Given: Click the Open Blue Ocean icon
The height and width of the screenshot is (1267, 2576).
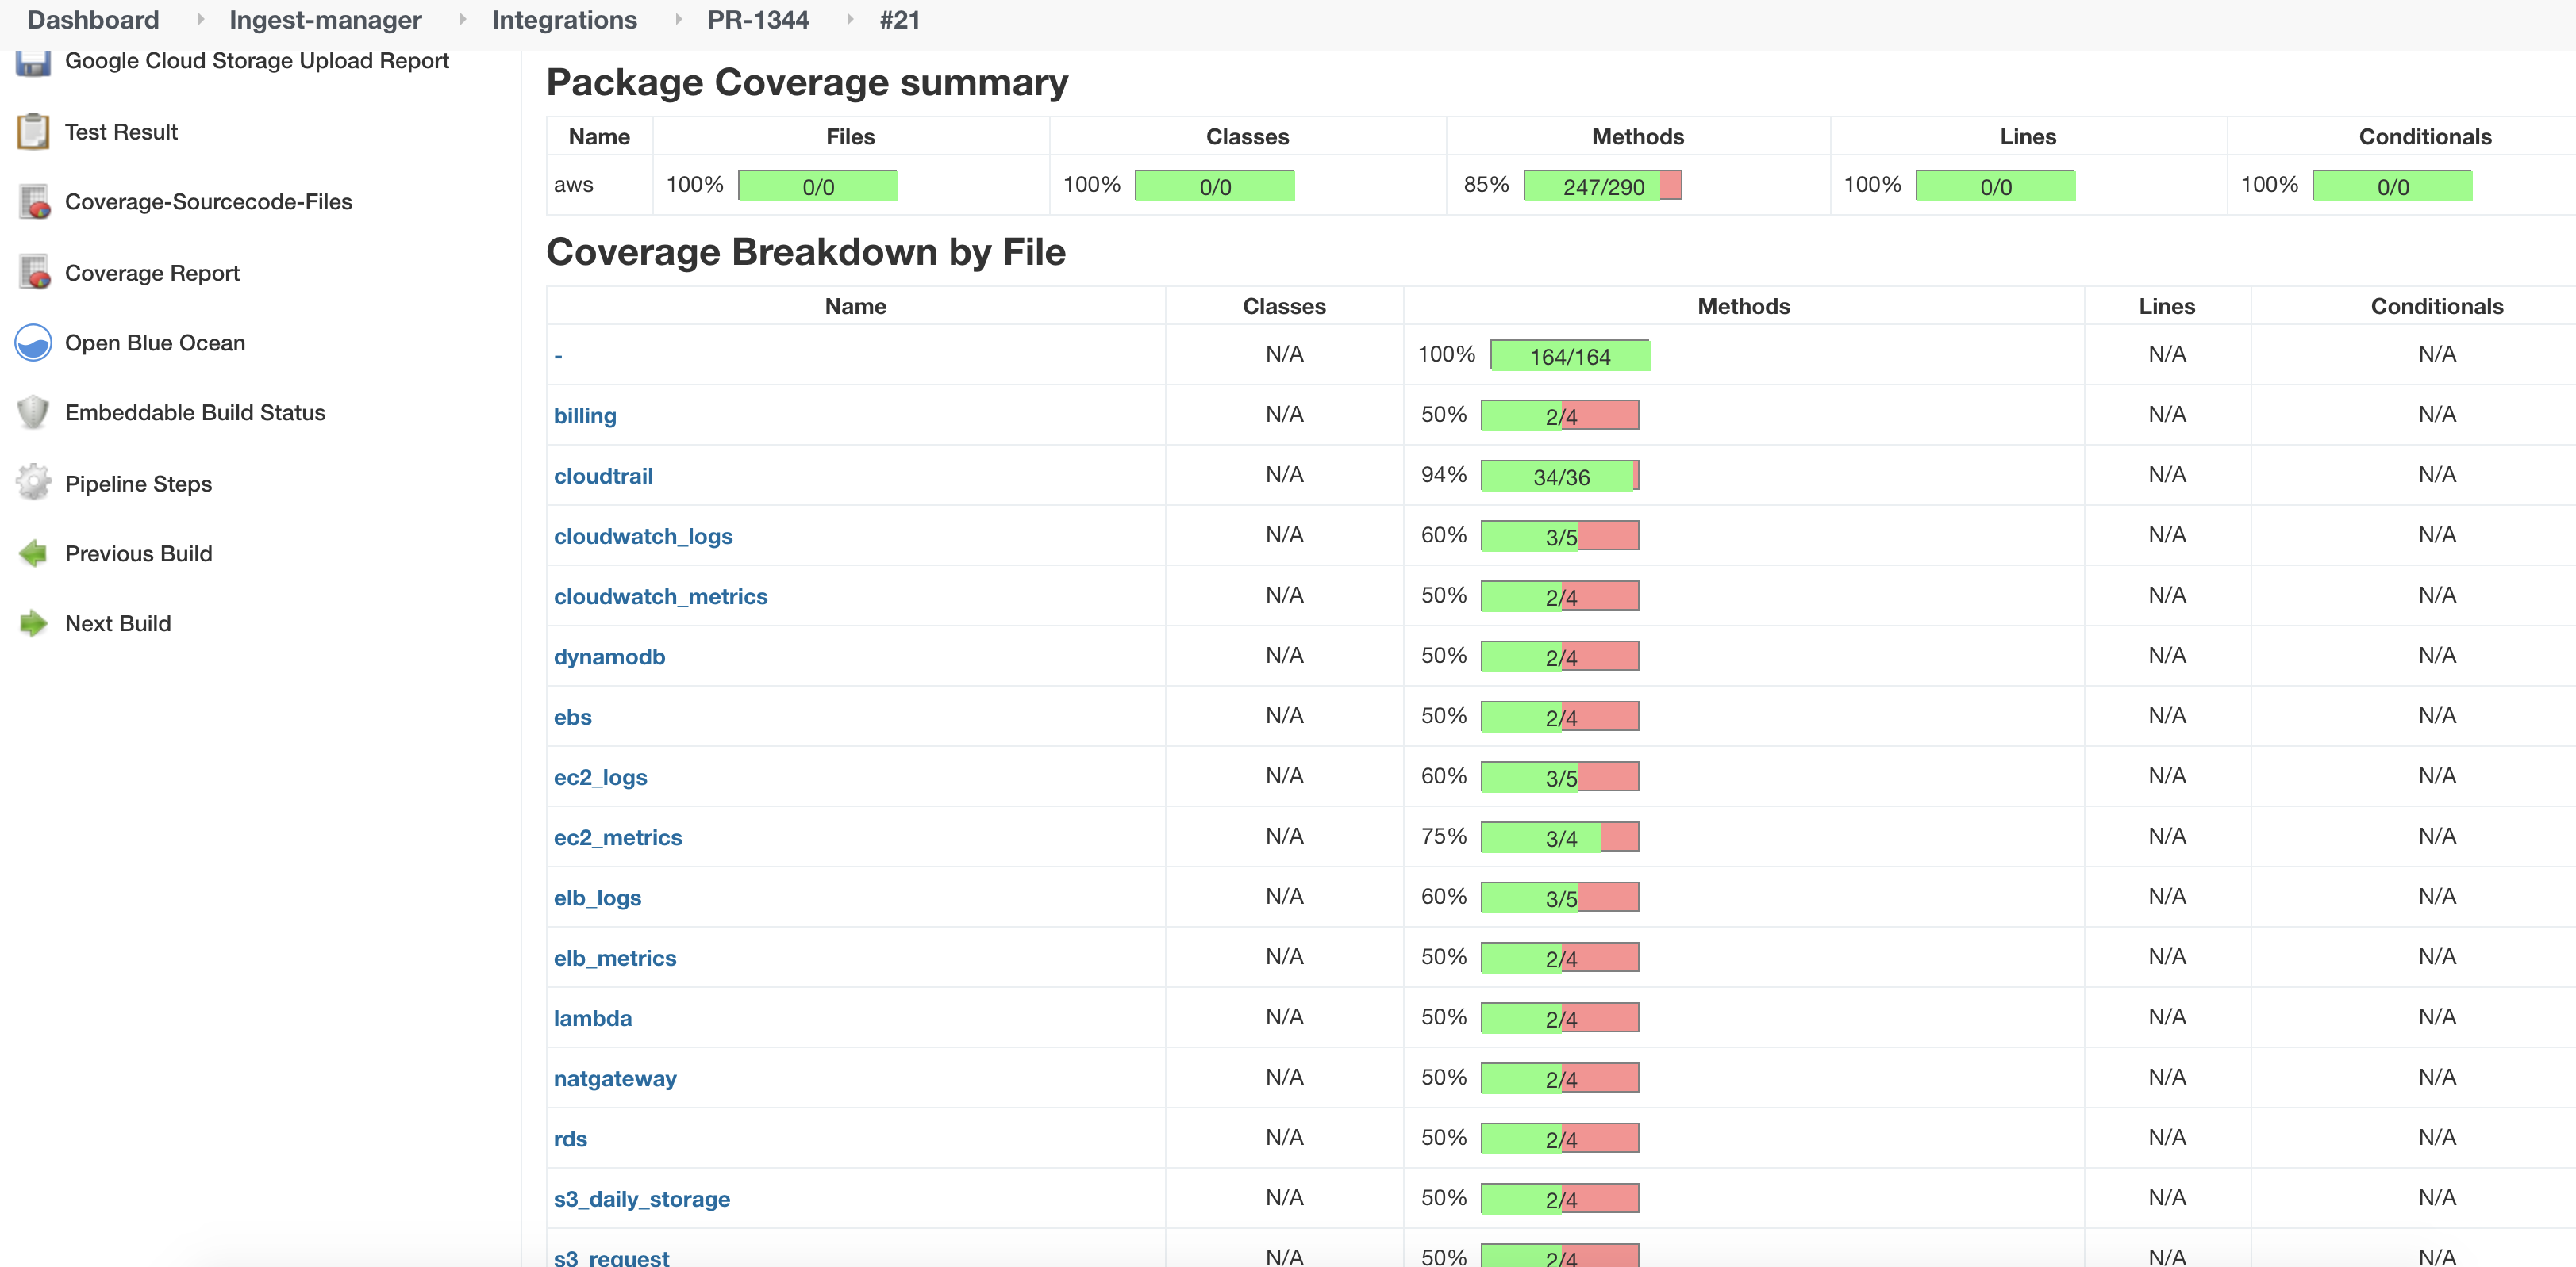Looking at the screenshot, I should pyautogui.click(x=33, y=343).
